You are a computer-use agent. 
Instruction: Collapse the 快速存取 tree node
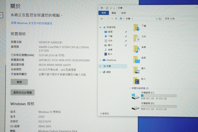point(100,27)
